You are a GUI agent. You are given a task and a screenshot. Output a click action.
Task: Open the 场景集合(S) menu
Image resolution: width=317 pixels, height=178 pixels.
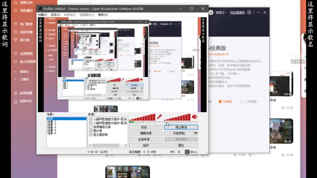pyautogui.click(x=87, y=15)
